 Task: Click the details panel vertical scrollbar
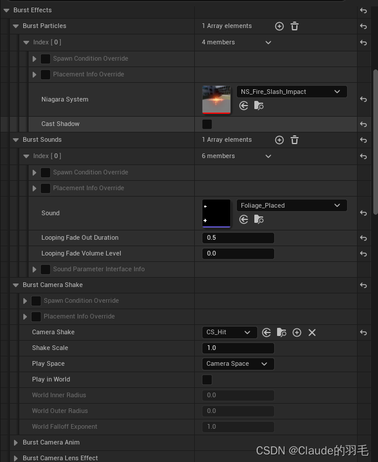point(375,141)
